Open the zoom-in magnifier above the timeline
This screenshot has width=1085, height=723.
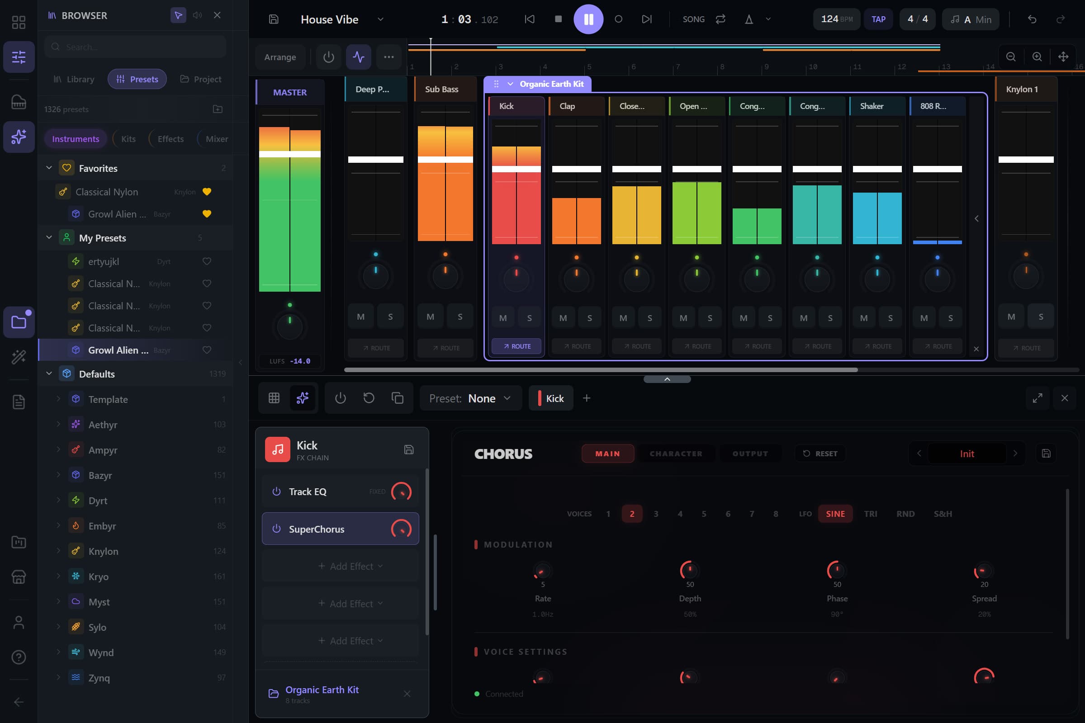tap(1037, 56)
